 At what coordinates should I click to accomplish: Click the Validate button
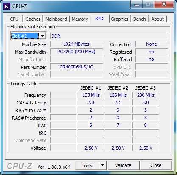point(123,165)
